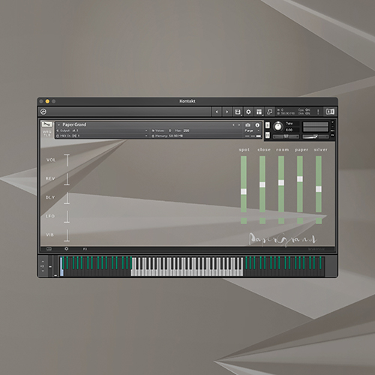Shift the keyboard octave up arrow
This screenshot has width=375, height=375.
coord(43,262)
